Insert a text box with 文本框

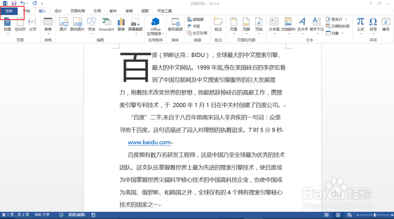pyautogui.click(x=274, y=25)
